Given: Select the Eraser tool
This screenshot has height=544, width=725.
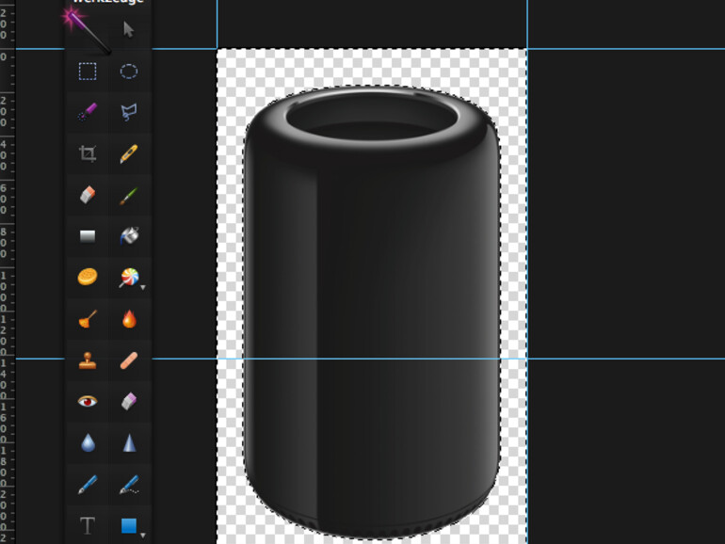Looking at the screenshot, I should (88, 195).
